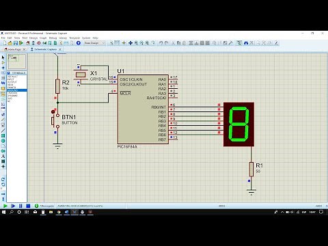Close the Schematic Capture tab
The image size is (328, 246).
point(60,49)
